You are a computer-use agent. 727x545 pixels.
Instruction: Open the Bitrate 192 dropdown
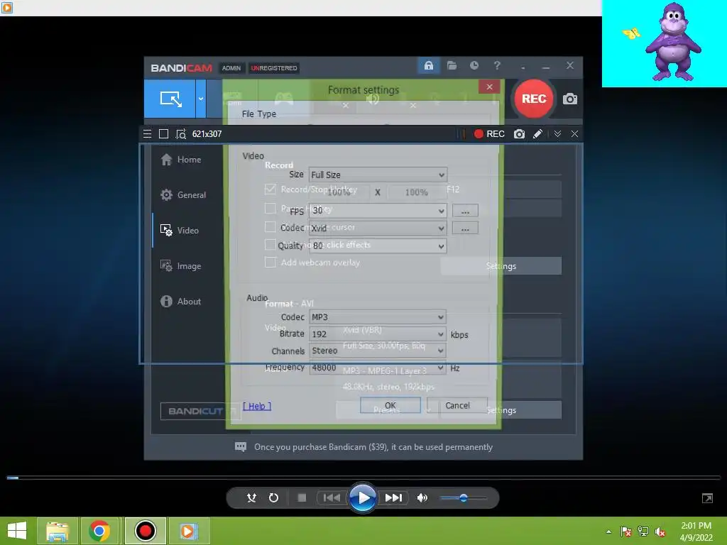click(x=378, y=334)
